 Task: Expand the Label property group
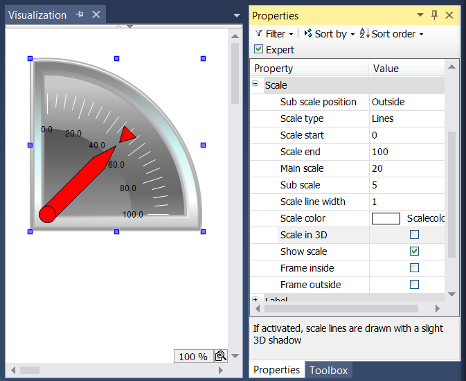(256, 299)
